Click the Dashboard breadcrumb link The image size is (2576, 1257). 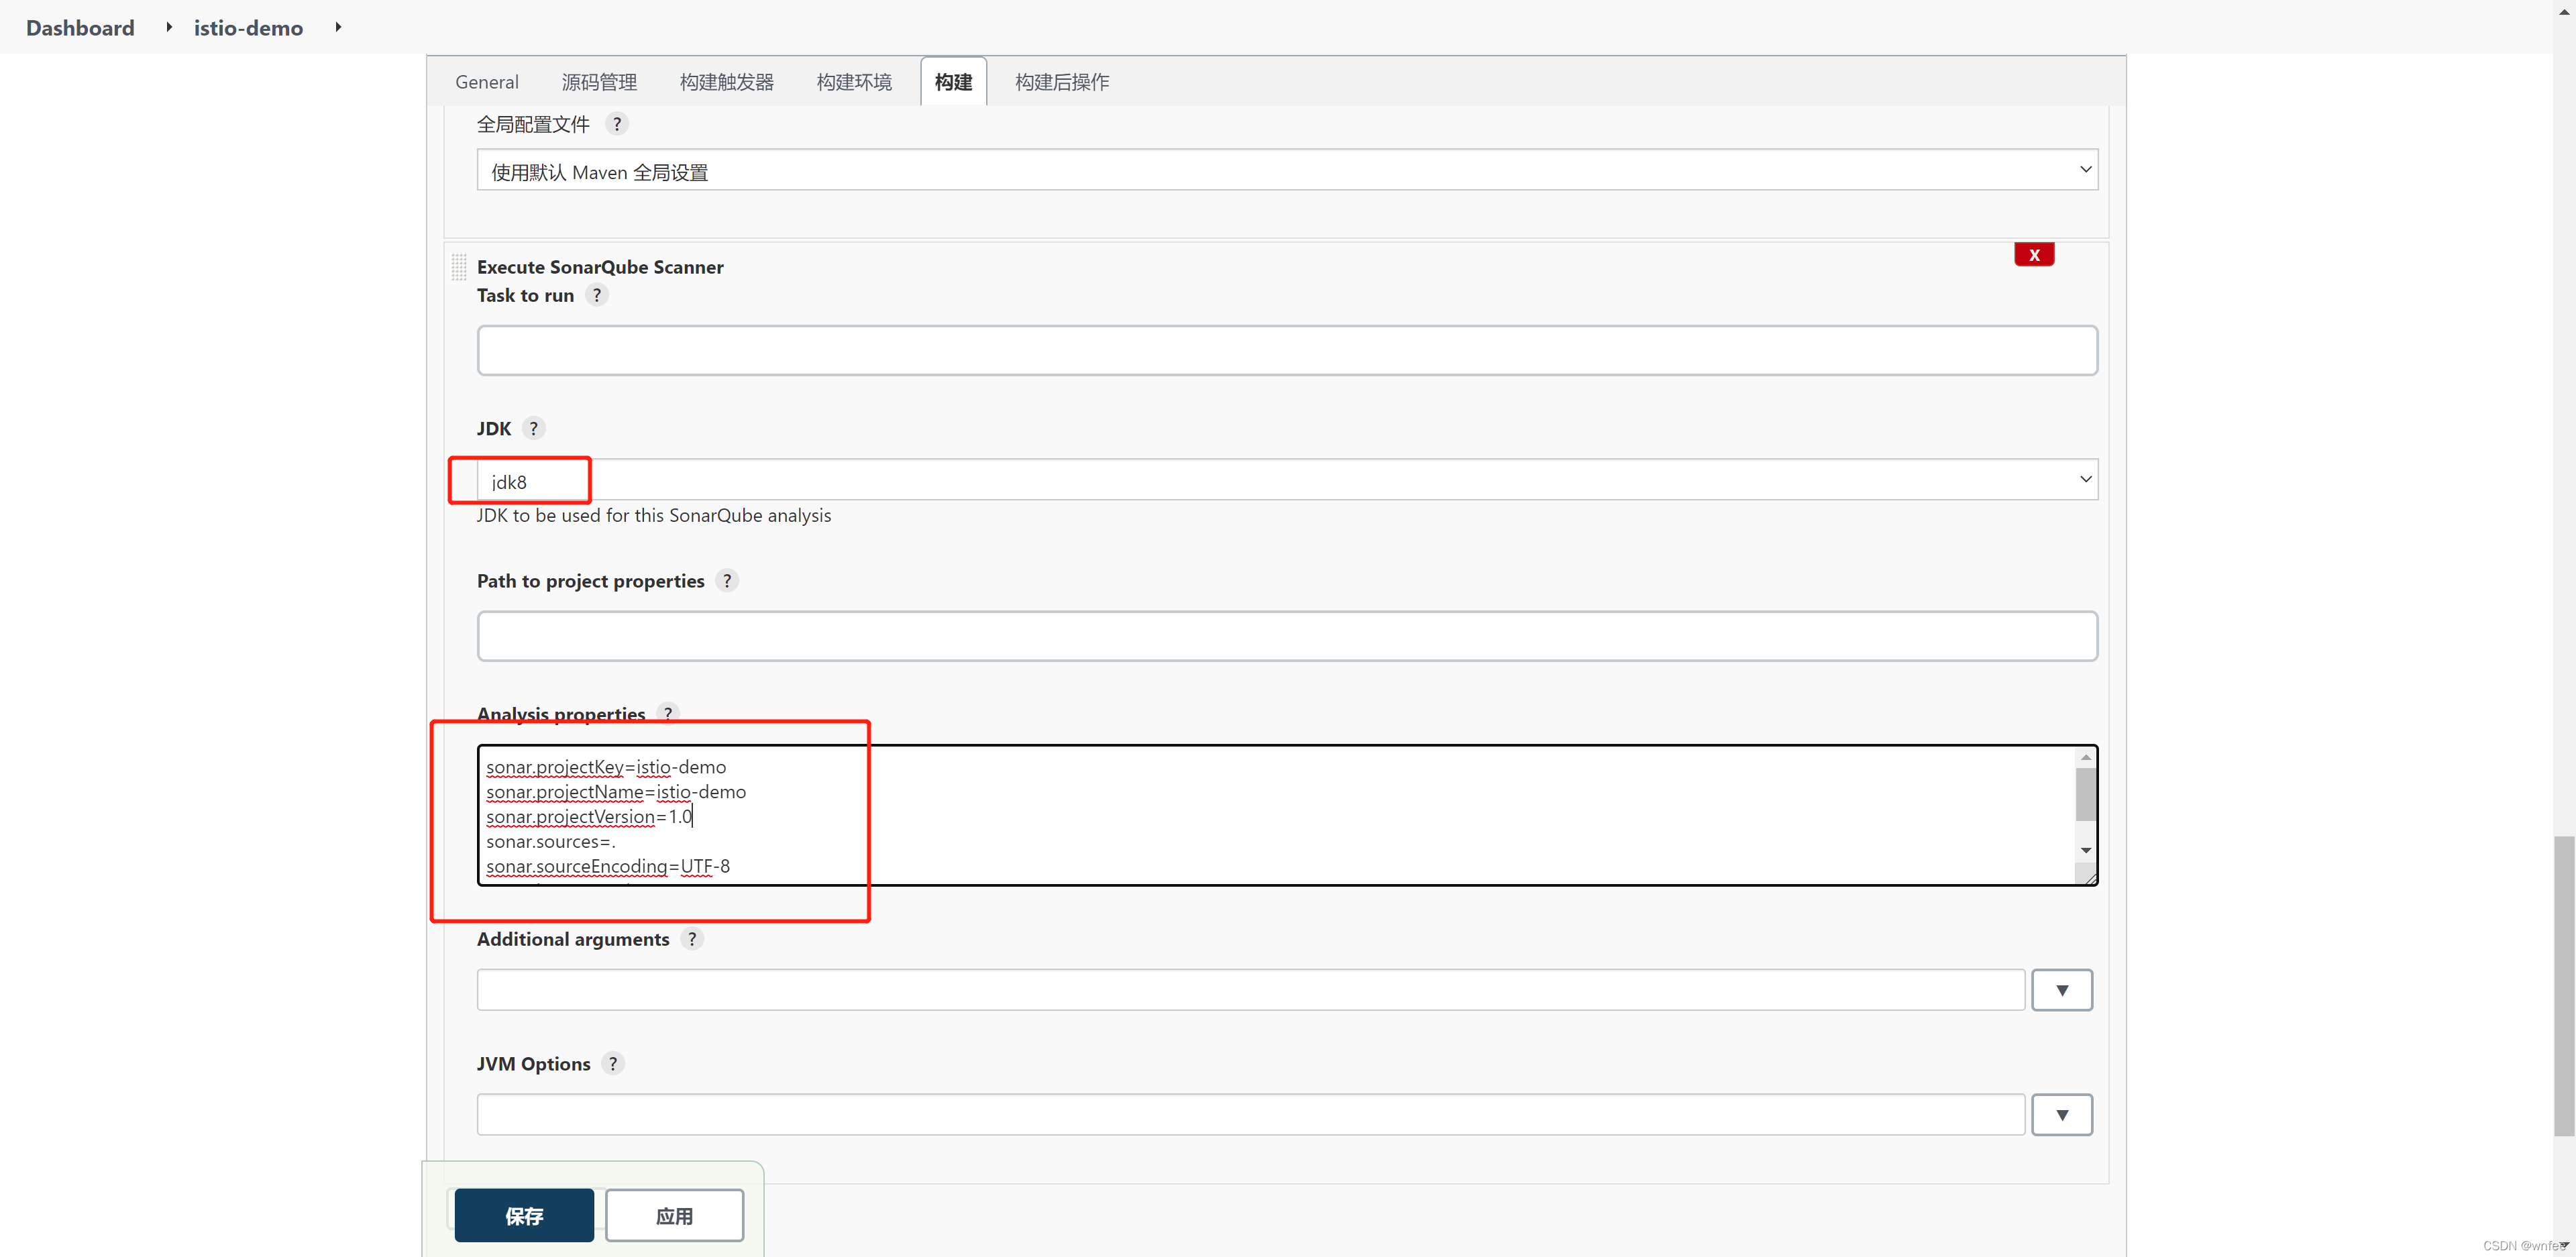point(80,28)
